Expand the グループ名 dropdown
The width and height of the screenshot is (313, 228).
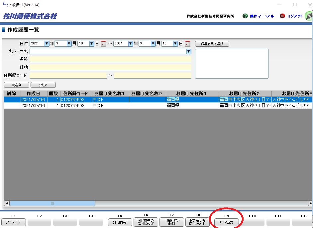click(188, 51)
